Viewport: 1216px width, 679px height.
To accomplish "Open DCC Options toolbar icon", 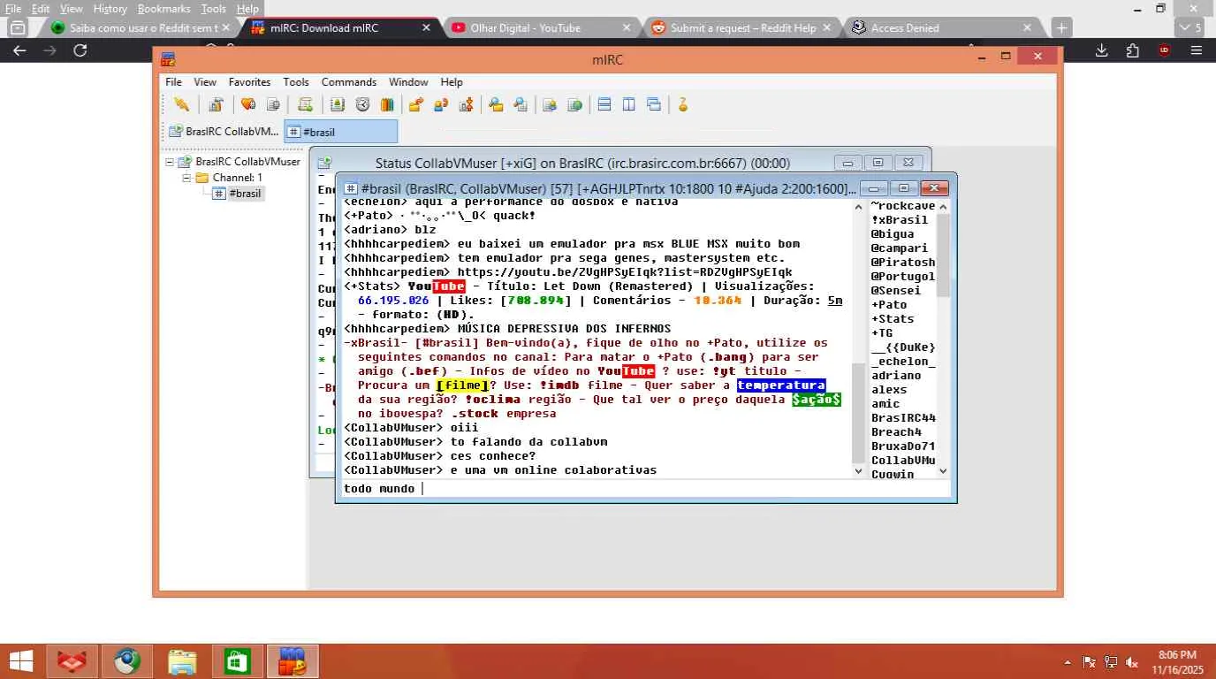I will (x=466, y=104).
